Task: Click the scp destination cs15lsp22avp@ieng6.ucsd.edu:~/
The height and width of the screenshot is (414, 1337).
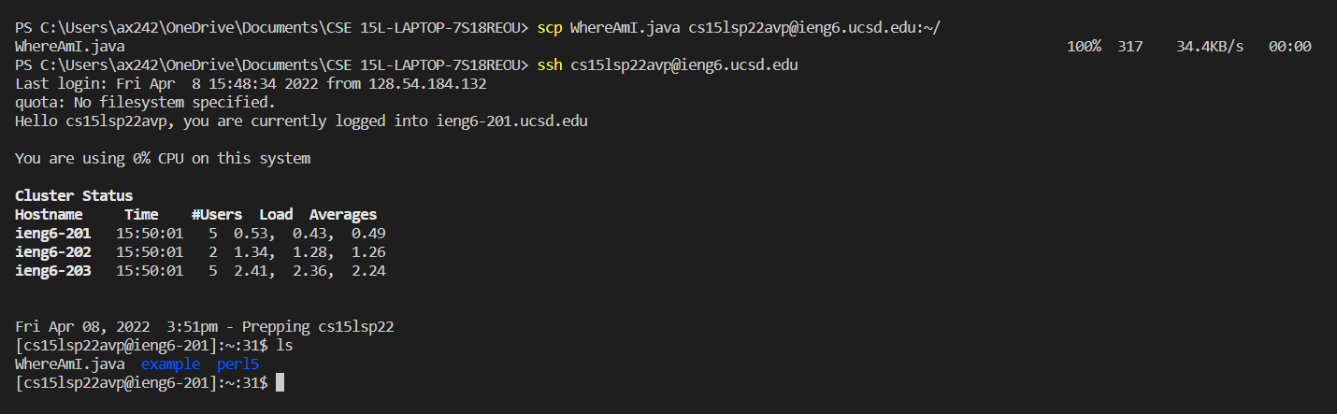Action: coord(814,27)
